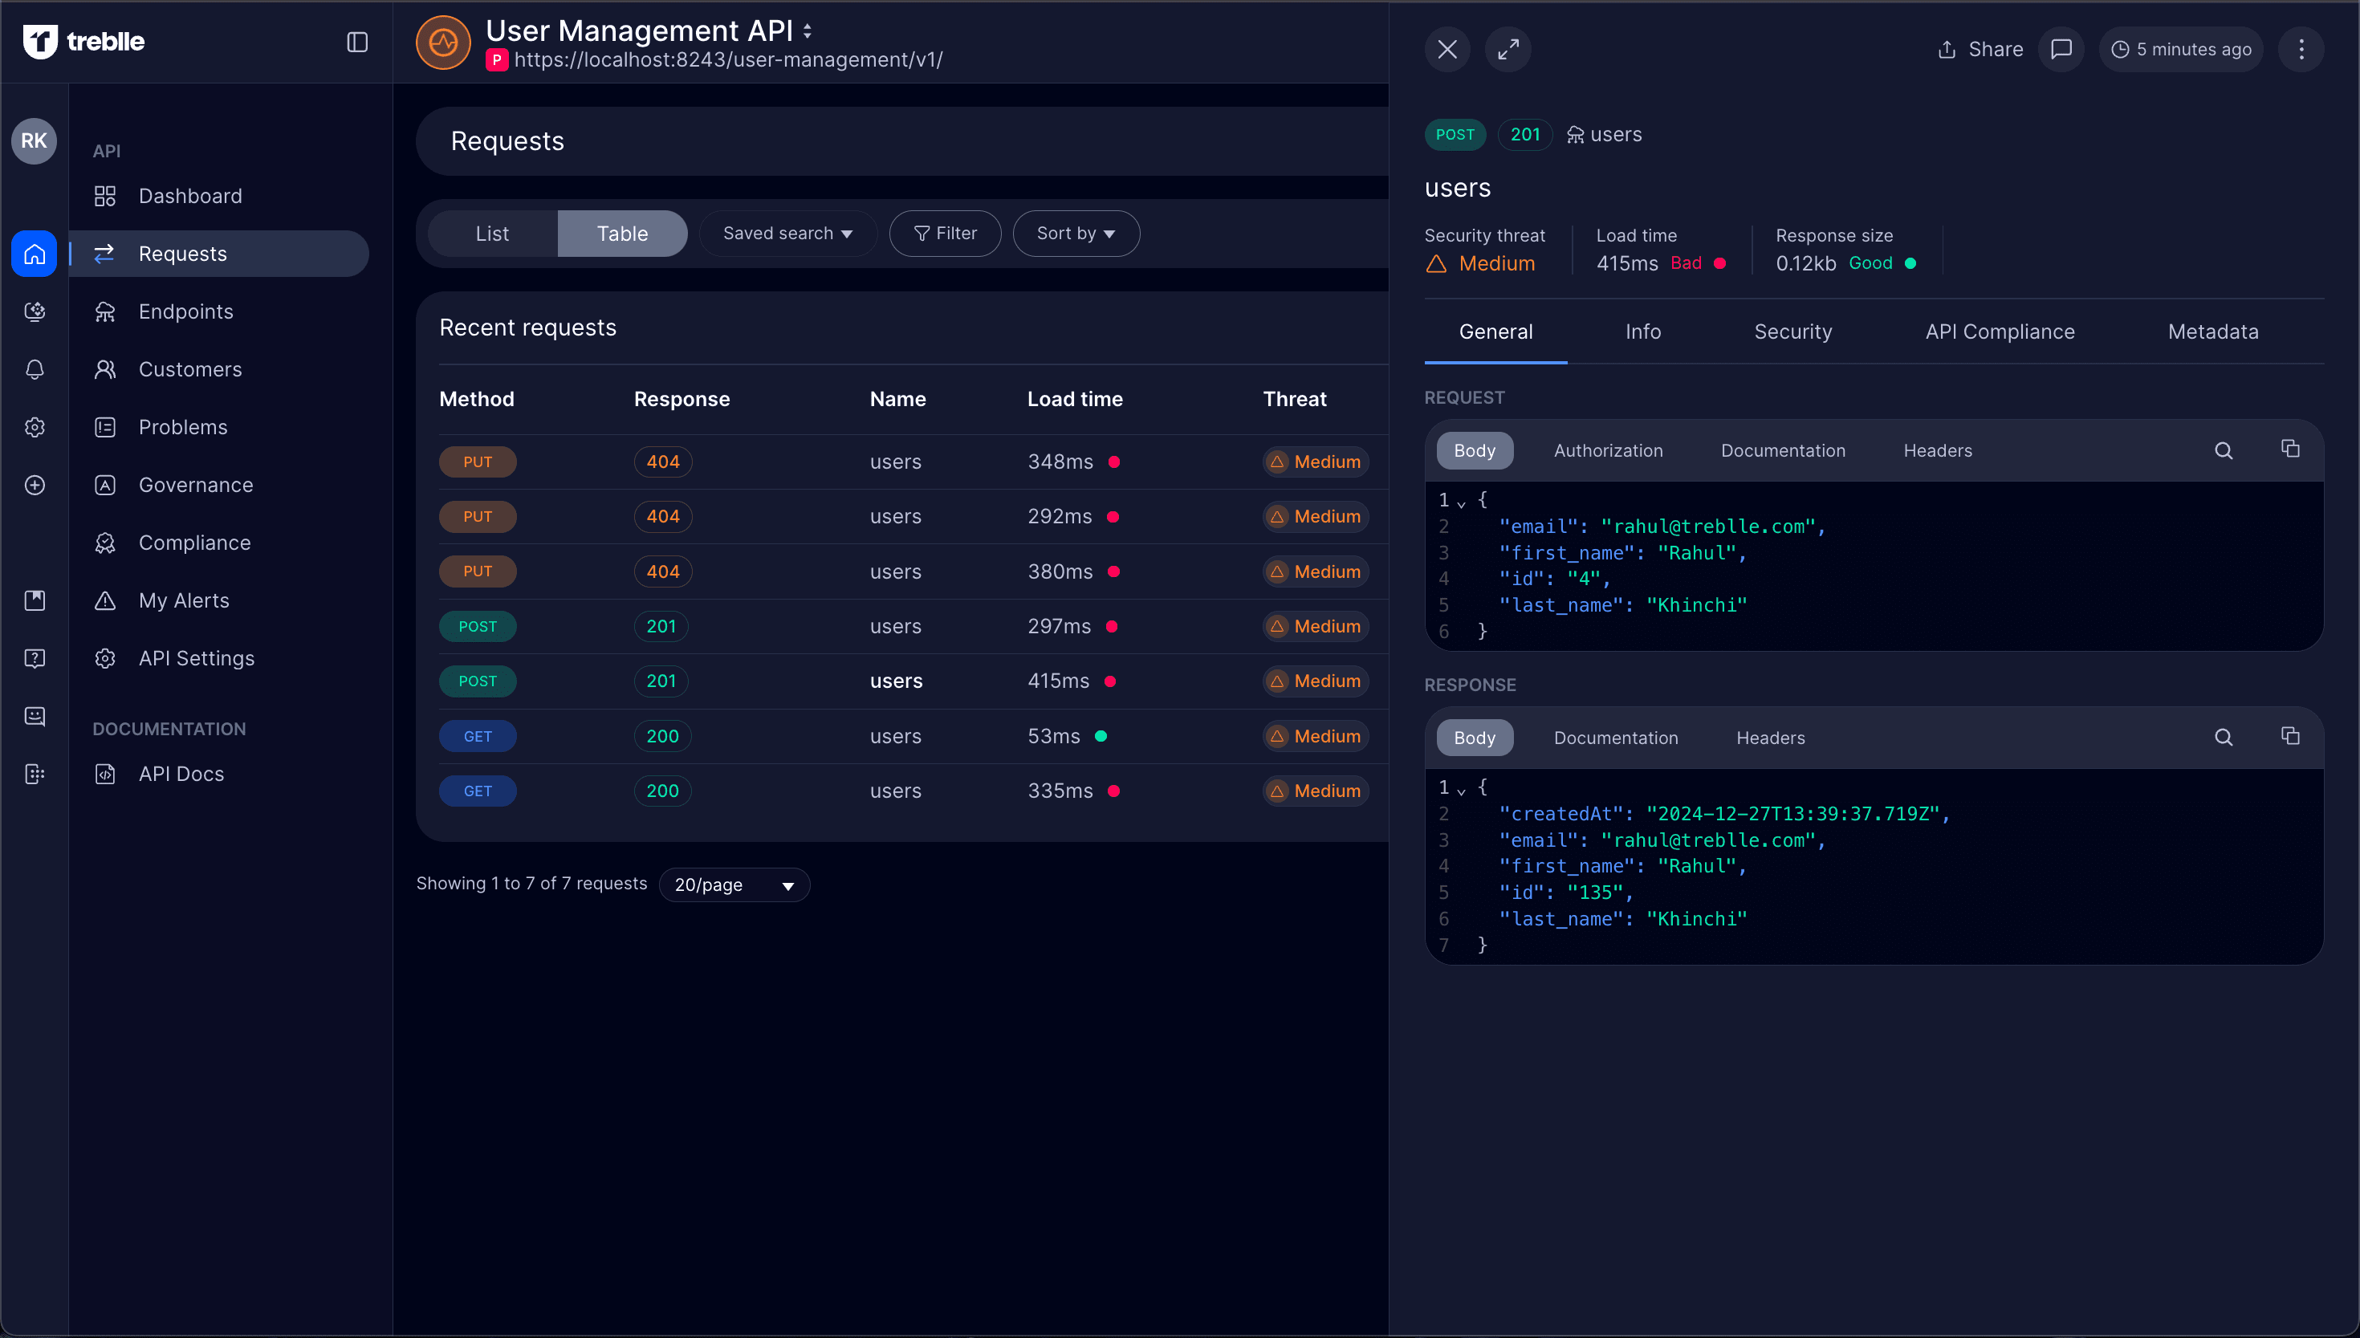
Task: Open the comments chat bubble icon
Action: (x=2061, y=50)
